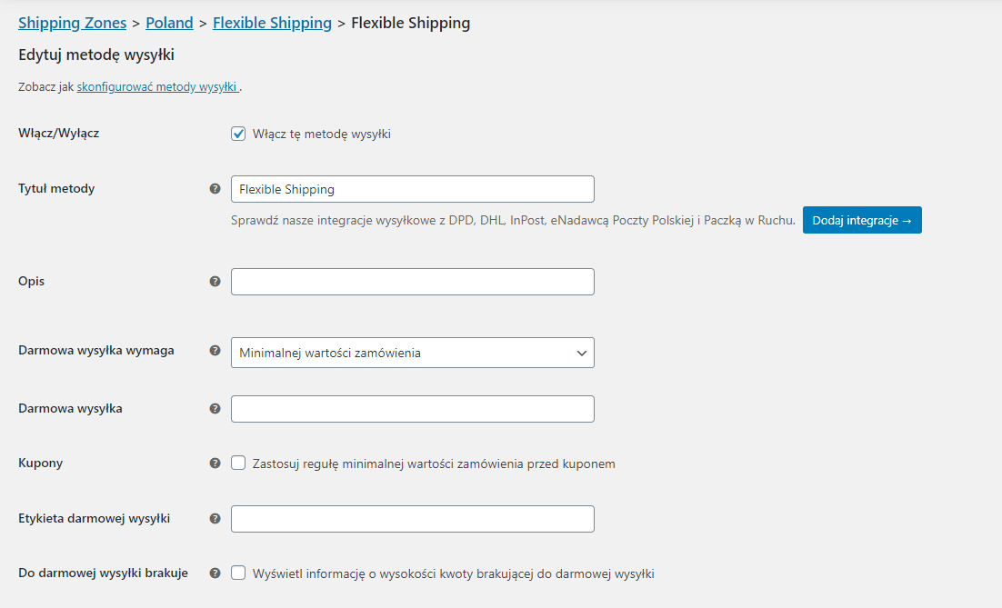Open help for Do darmowej wysyłki brakuje
1002x608 pixels.
tap(215, 573)
